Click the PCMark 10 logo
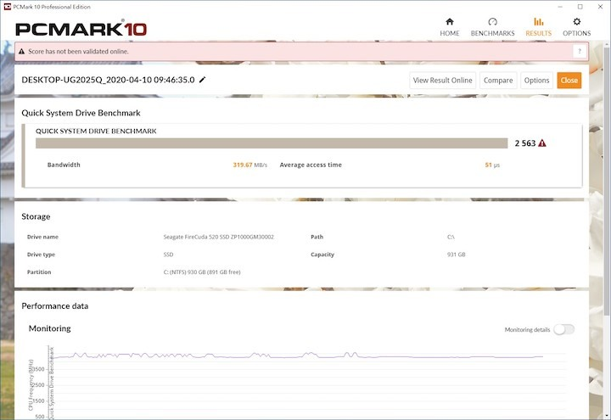This screenshot has height=420, width=611. click(81, 29)
